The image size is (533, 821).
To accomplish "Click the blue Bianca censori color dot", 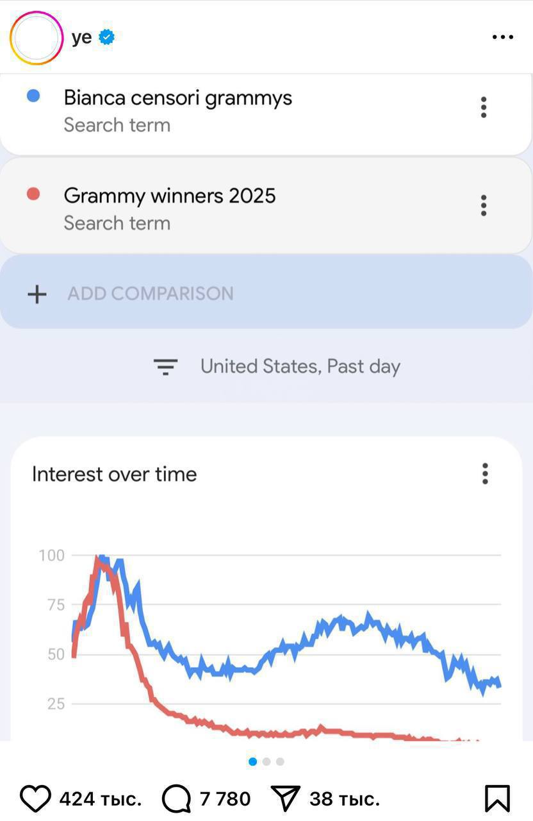I will point(33,96).
